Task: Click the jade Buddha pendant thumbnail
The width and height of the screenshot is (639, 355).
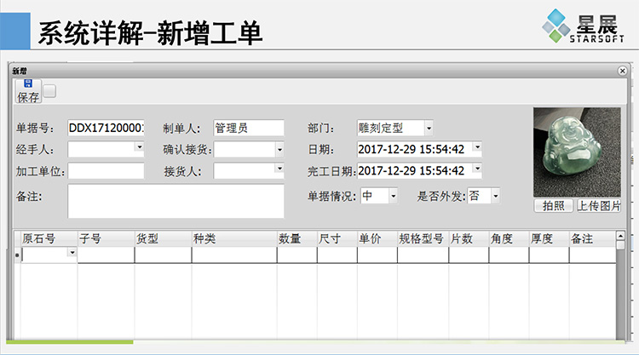Action: click(577, 152)
